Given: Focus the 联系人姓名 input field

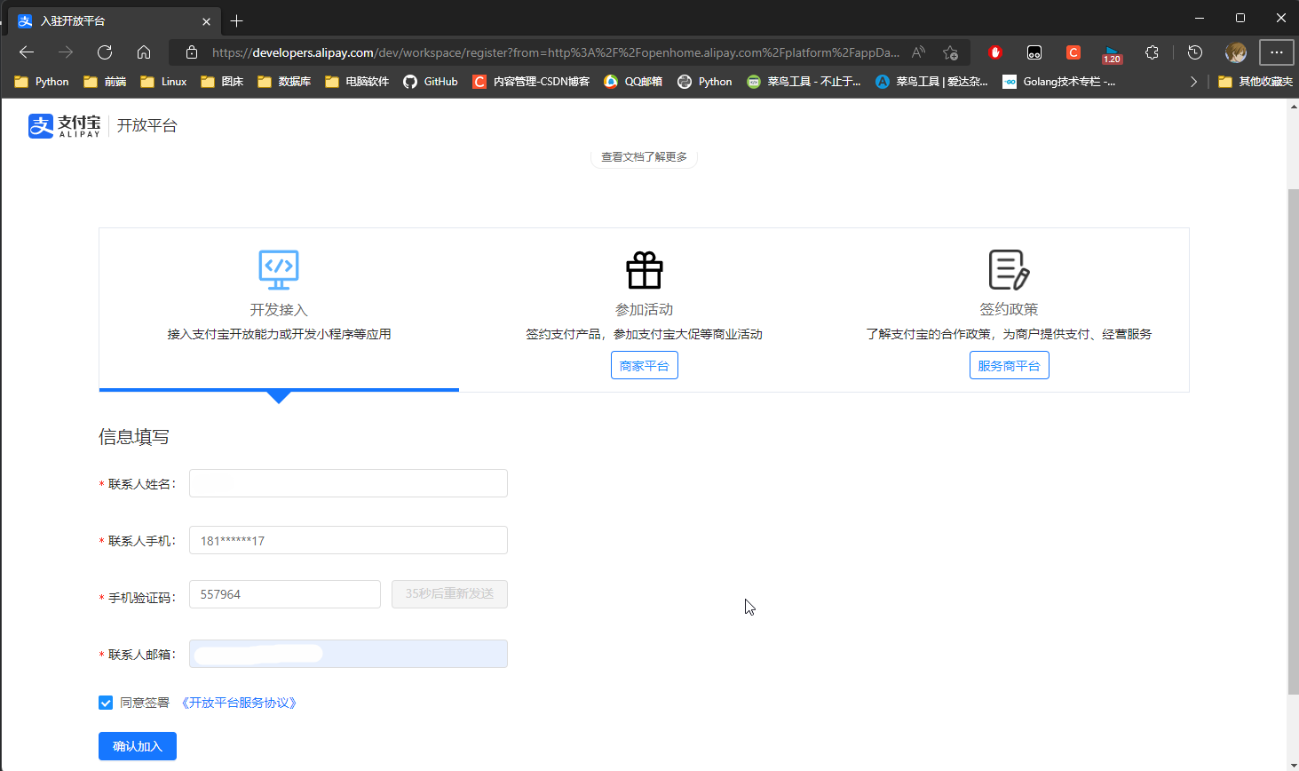Looking at the screenshot, I should tap(348, 483).
